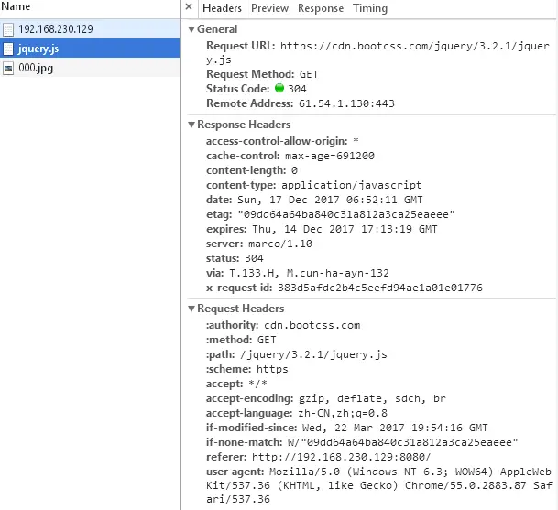This screenshot has width=558, height=510.
Task: Select the 192.168.230.129 request
Action: coord(90,28)
